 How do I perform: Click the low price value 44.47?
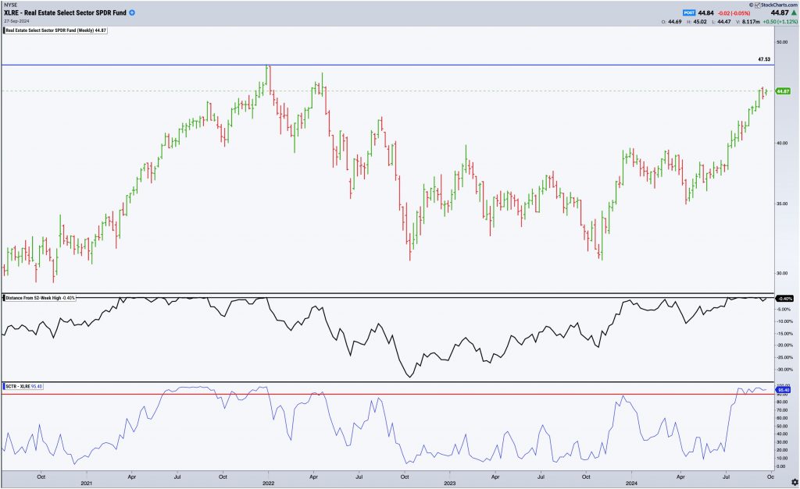point(724,22)
